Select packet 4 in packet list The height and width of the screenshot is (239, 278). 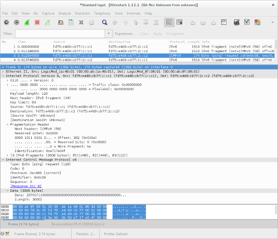[x=138, y=60]
